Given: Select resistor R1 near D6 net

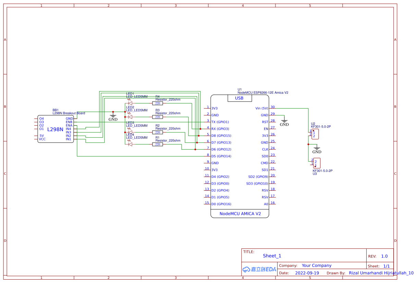Looking at the screenshot, I should click(158, 144).
